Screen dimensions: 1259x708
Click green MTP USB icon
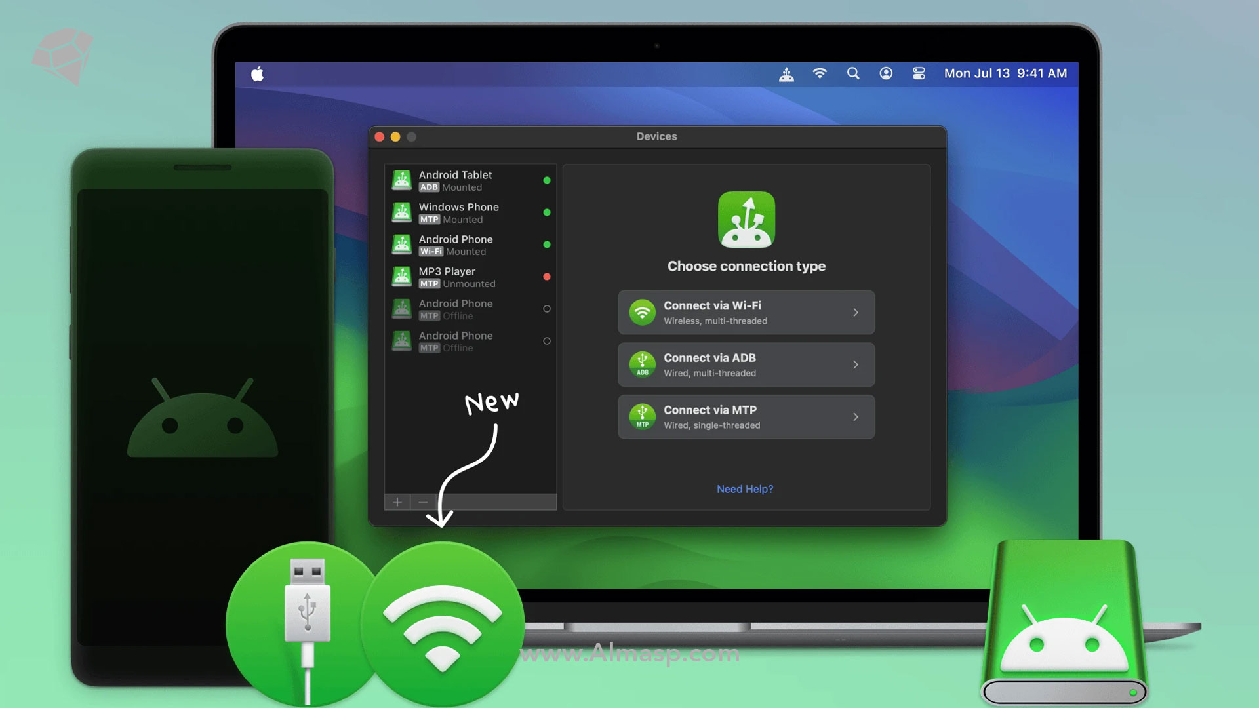pyautogui.click(x=643, y=417)
